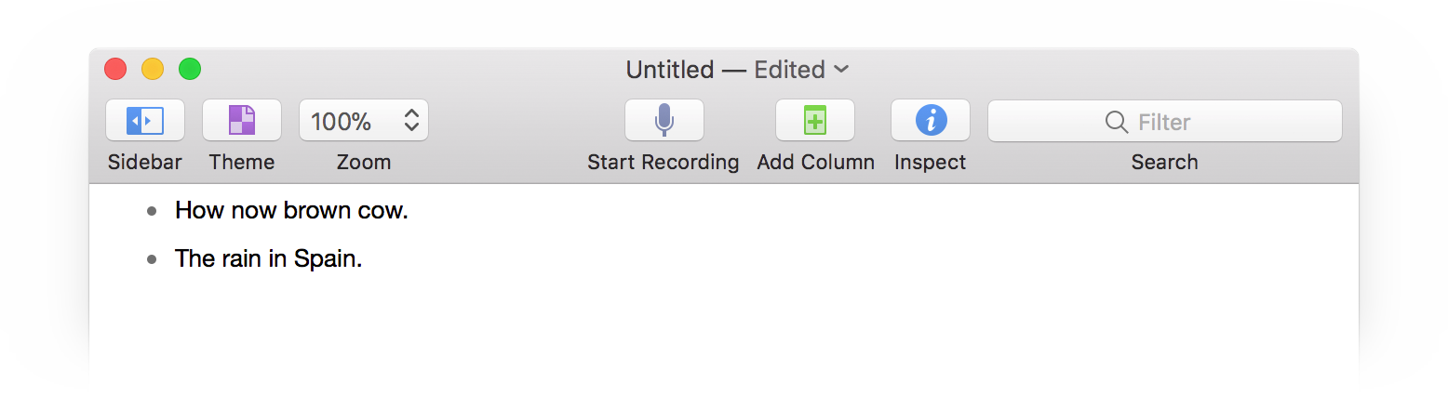This screenshot has width=1448, height=396.
Task: Click the Start Recording label text
Action: coord(663,163)
